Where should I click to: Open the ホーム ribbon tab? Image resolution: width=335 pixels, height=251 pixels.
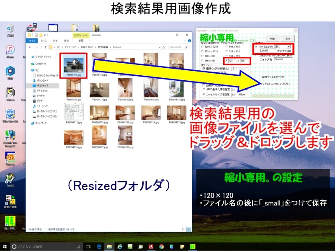44,41
